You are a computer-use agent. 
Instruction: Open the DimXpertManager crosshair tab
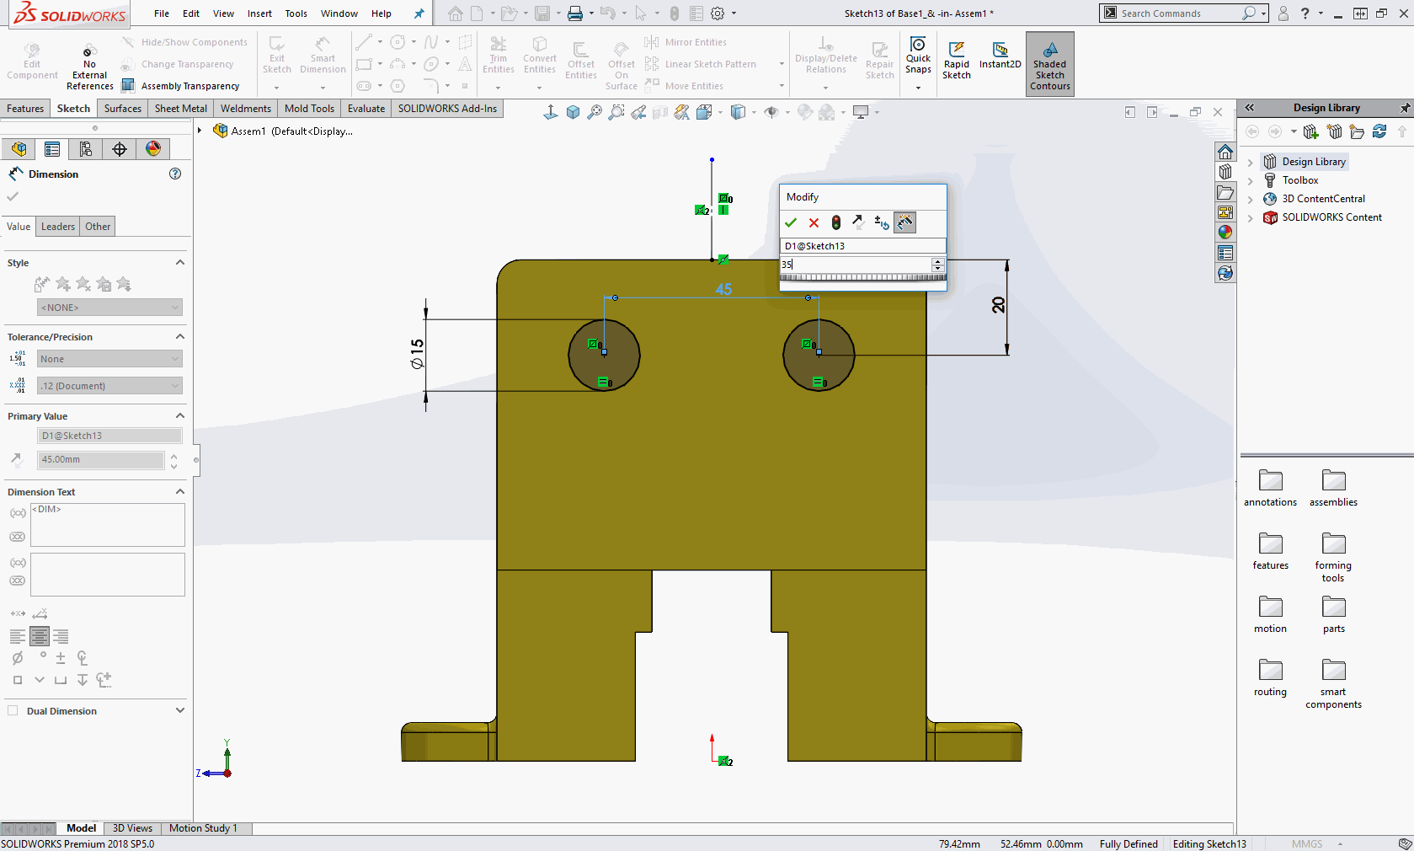tap(120, 149)
